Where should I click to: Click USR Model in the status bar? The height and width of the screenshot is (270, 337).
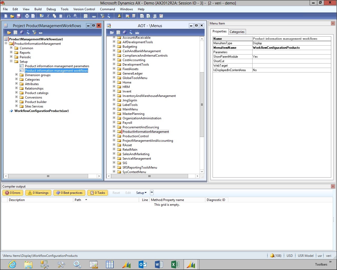click(306, 256)
